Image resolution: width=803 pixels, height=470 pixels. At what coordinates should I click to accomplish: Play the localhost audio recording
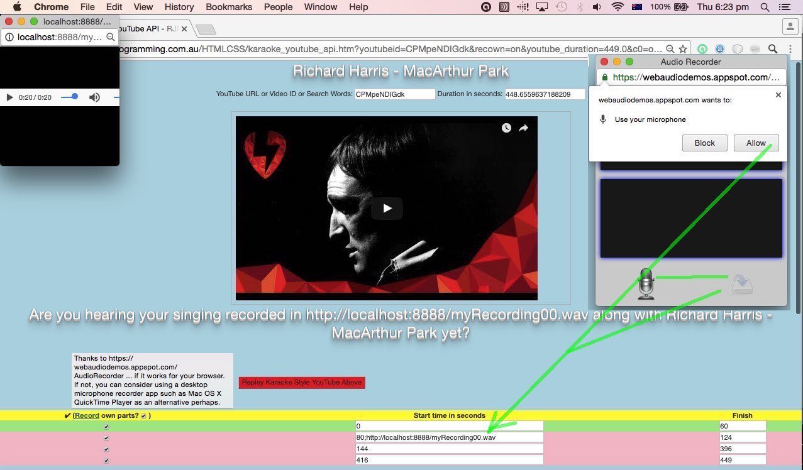tap(9, 97)
